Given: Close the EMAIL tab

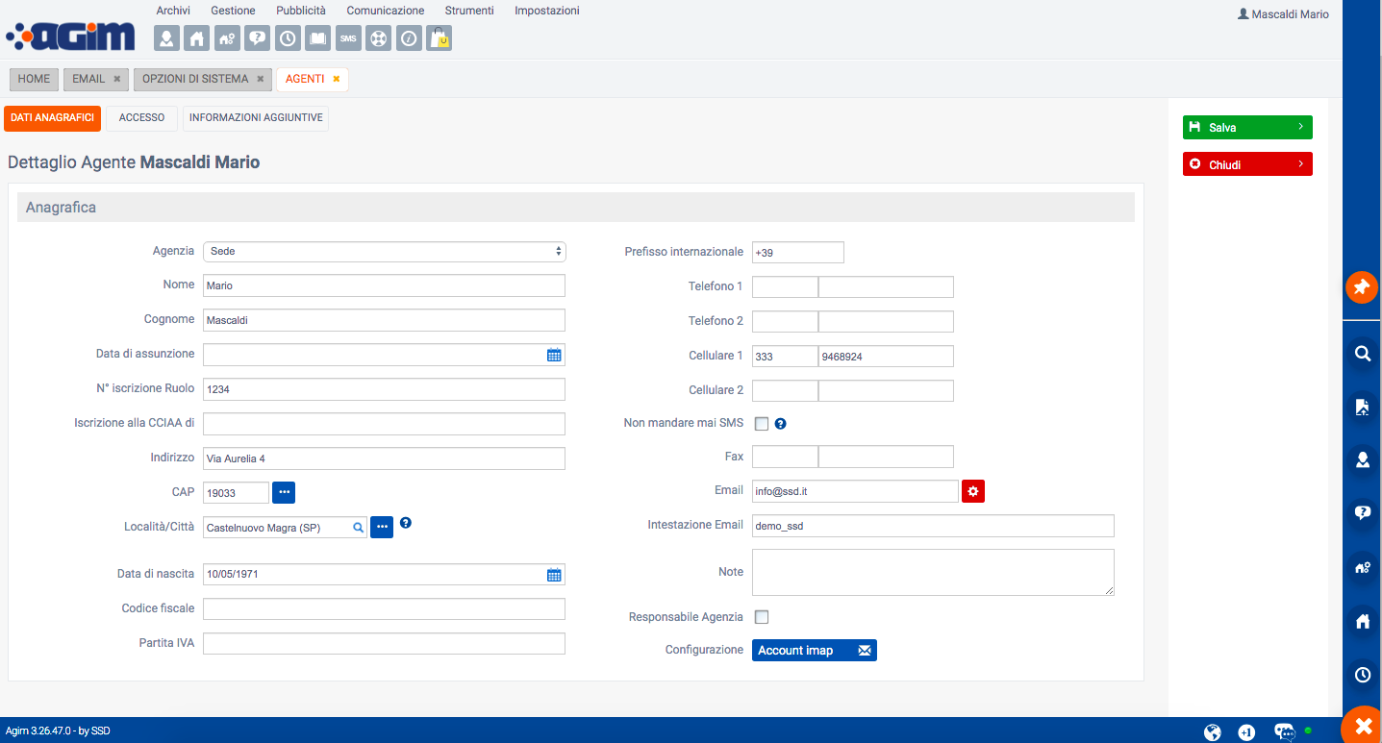Looking at the screenshot, I should (x=116, y=79).
